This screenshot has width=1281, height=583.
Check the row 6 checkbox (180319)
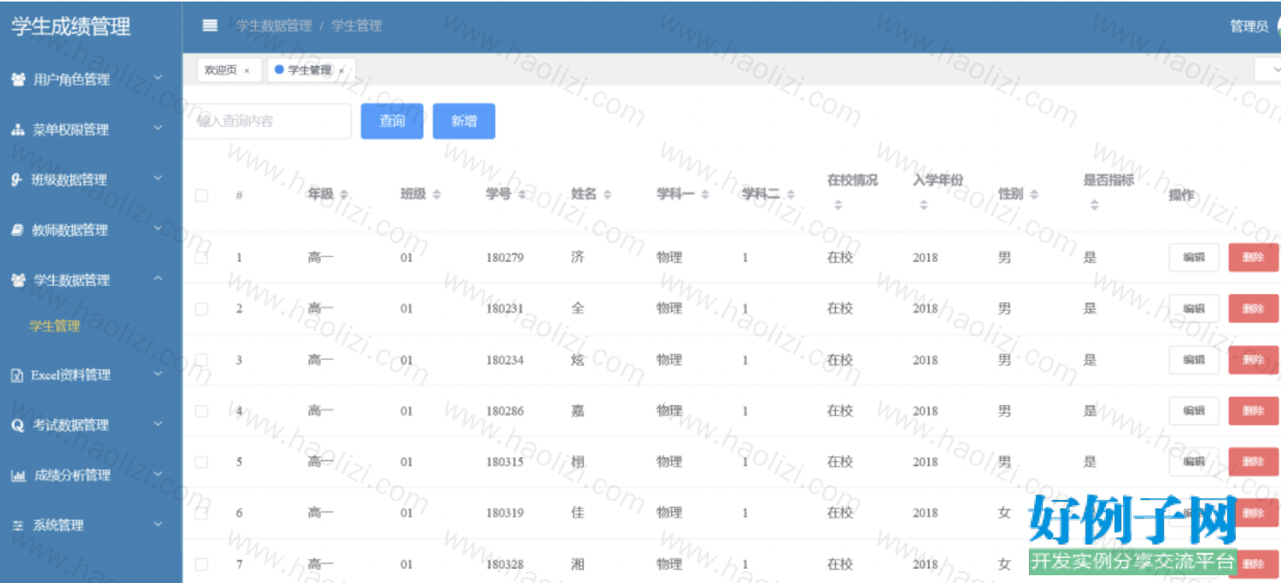click(202, 513)
